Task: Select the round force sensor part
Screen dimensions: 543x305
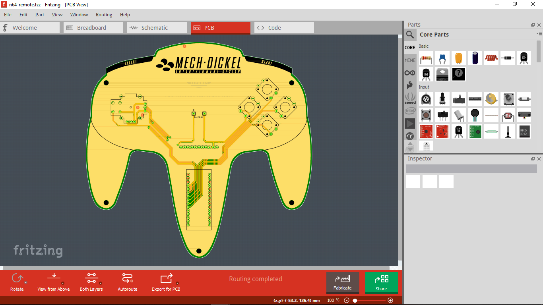Action: [x=475, y=115]
